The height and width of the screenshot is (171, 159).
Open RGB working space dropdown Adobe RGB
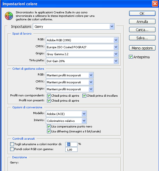(x=82, y=40)
